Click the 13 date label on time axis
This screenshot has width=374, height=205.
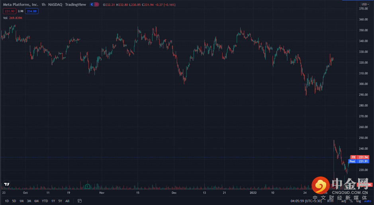tap(204, 193)
